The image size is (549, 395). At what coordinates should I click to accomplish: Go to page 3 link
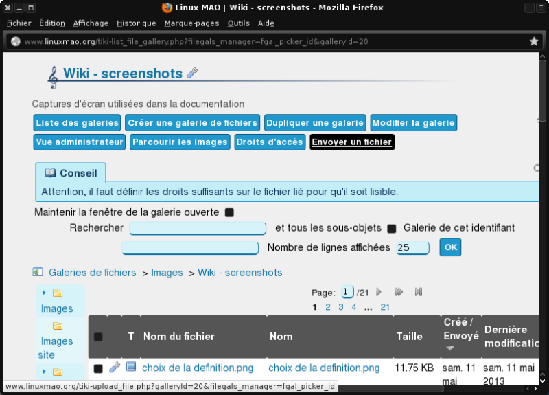340,307
